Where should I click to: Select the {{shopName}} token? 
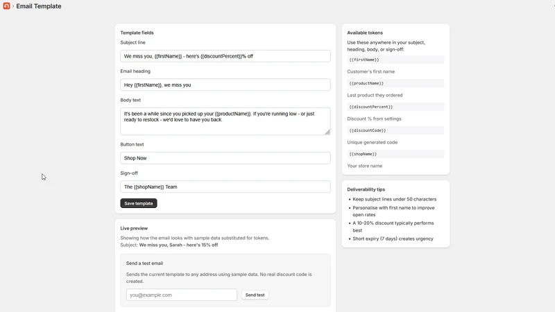(395, 154)
